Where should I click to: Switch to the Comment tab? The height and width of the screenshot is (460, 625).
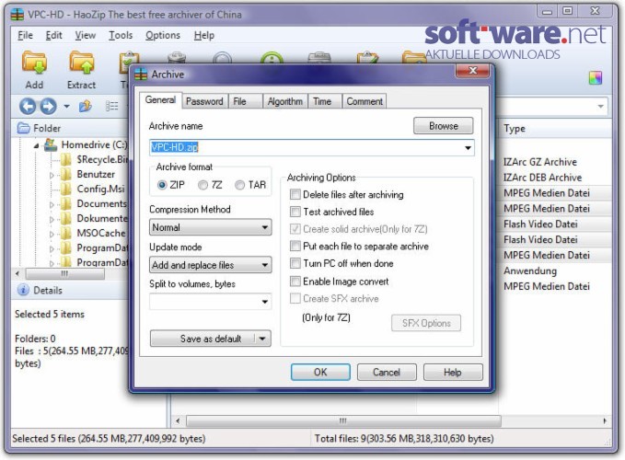click(365, 101)
